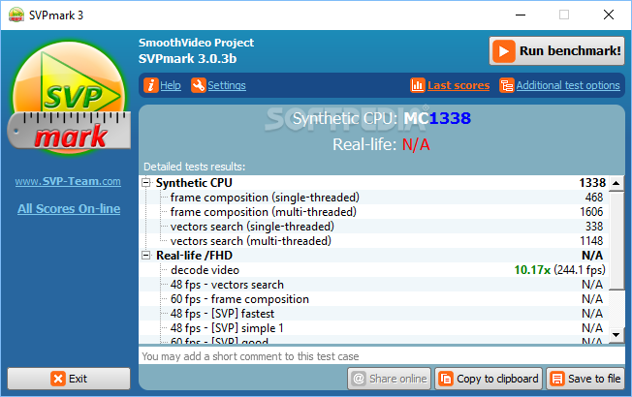Viewport: 632px width, 397px height.
Task: Click the results list scroll down arrow
Action: click(x=616, y=335)
